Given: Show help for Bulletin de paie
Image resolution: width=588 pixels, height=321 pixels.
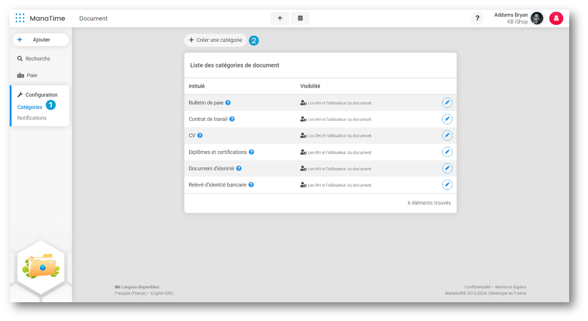Looking at the screenshot, I should (228, 103).
